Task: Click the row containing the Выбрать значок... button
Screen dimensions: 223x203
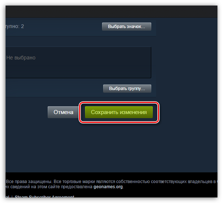Action: 81,27
